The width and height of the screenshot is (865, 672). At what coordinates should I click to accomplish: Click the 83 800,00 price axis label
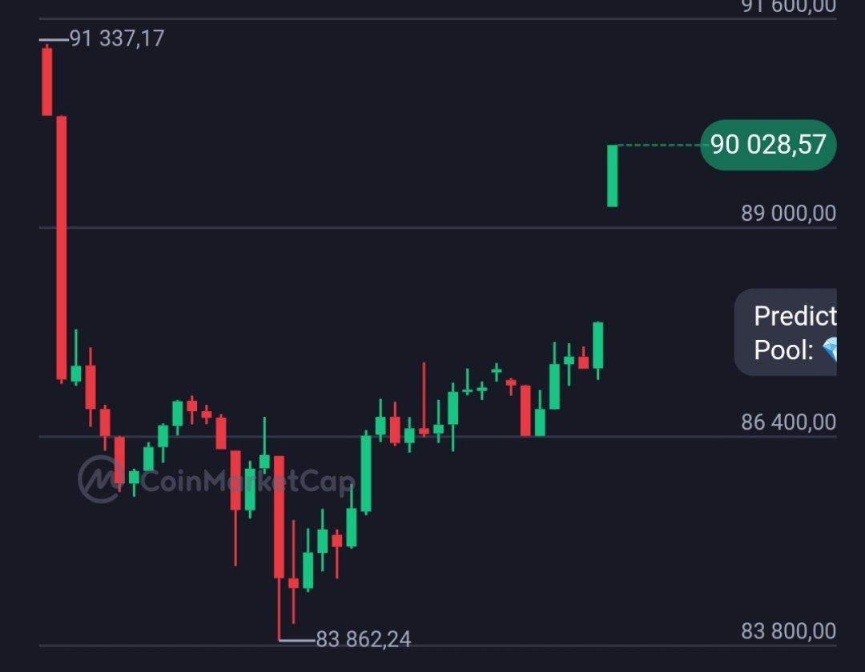[788, 631]
